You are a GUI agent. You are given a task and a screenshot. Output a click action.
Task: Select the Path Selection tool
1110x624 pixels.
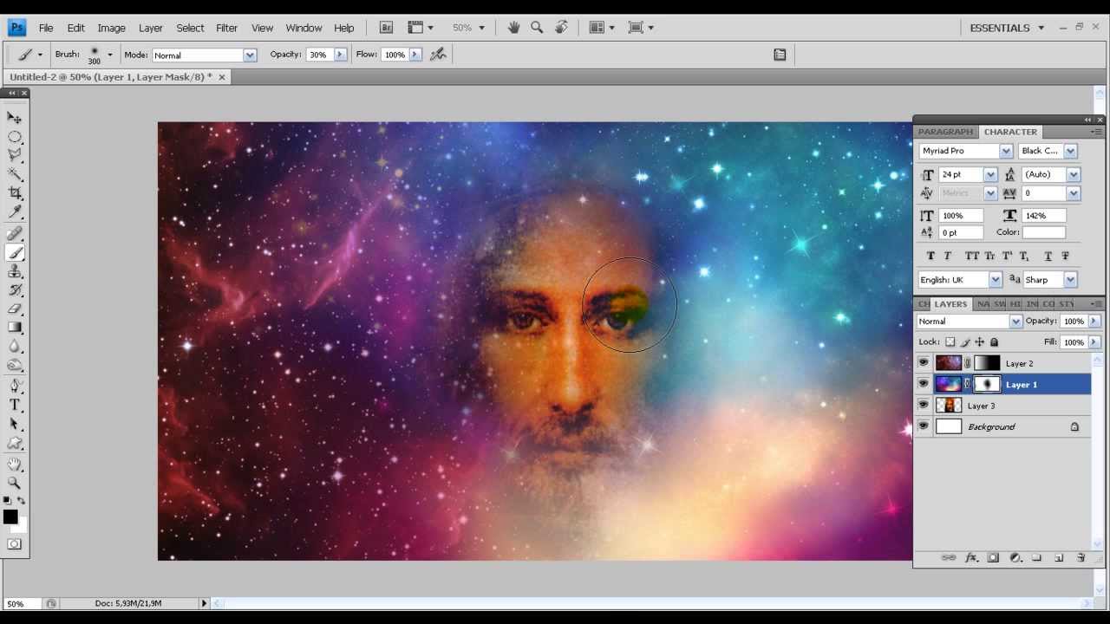point(15,424)
